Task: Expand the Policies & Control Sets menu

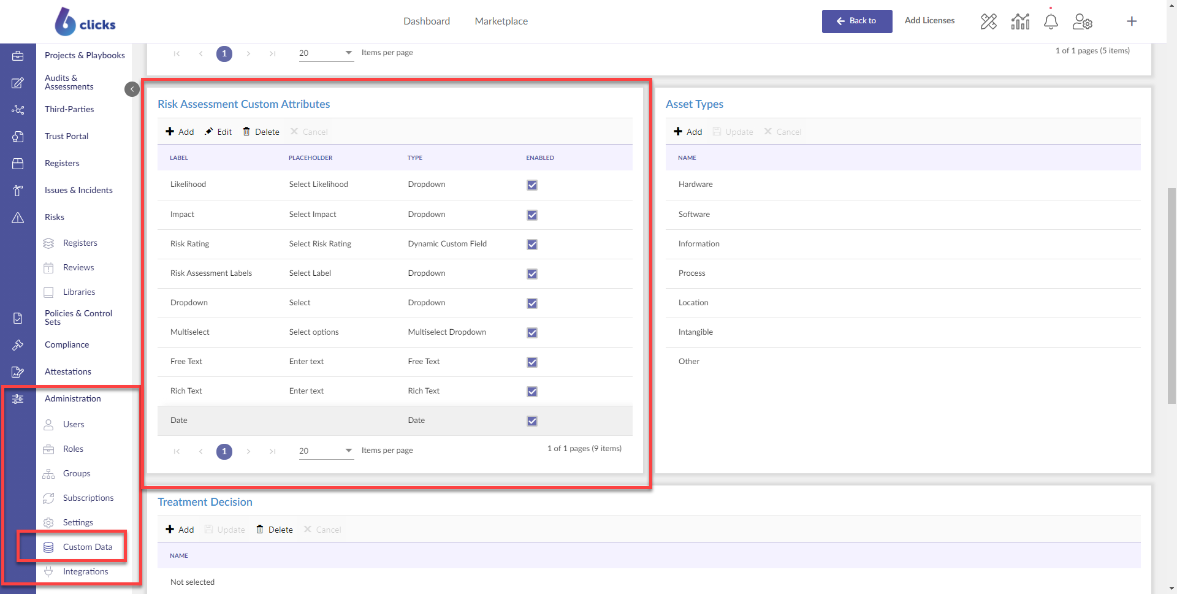Action: (78, 318)
